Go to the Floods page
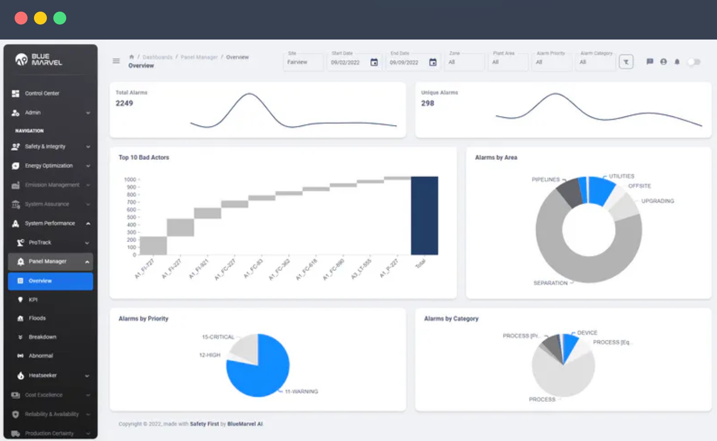 37,318
